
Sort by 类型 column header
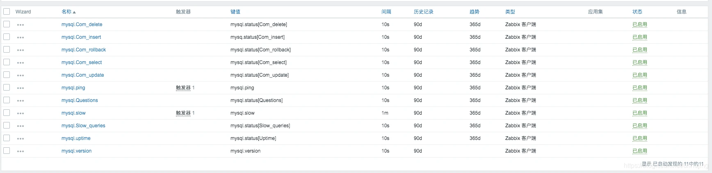(x=510, y=12)
